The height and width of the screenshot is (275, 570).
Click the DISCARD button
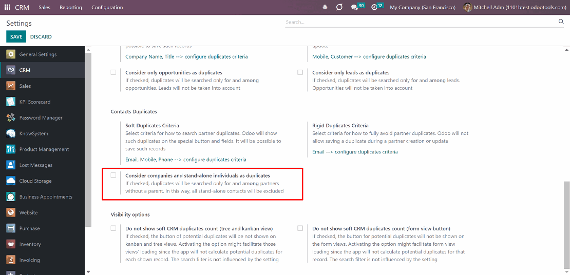tap(41, 37)
